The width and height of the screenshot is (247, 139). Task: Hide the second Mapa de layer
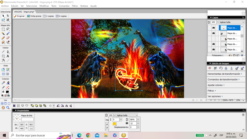click(213, 33)
